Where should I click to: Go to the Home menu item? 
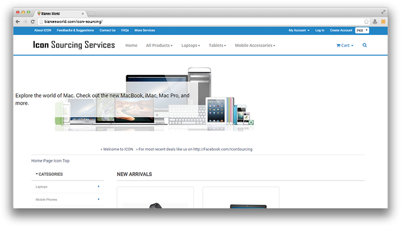tap(132, 45)
